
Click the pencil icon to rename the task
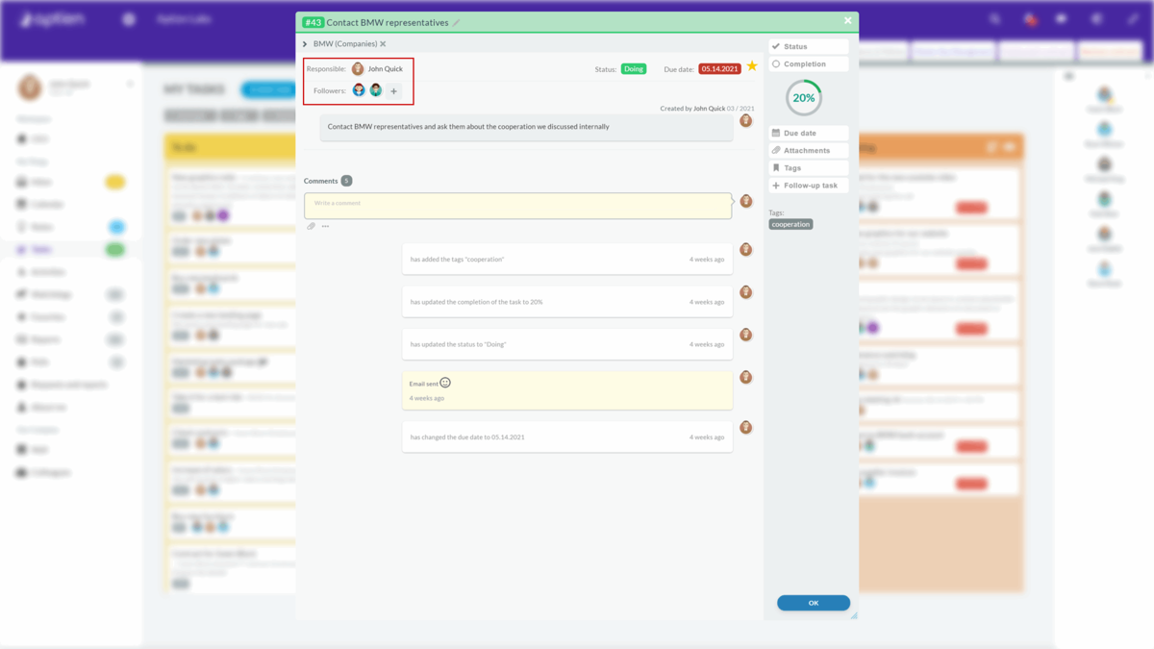pos(456,22)
